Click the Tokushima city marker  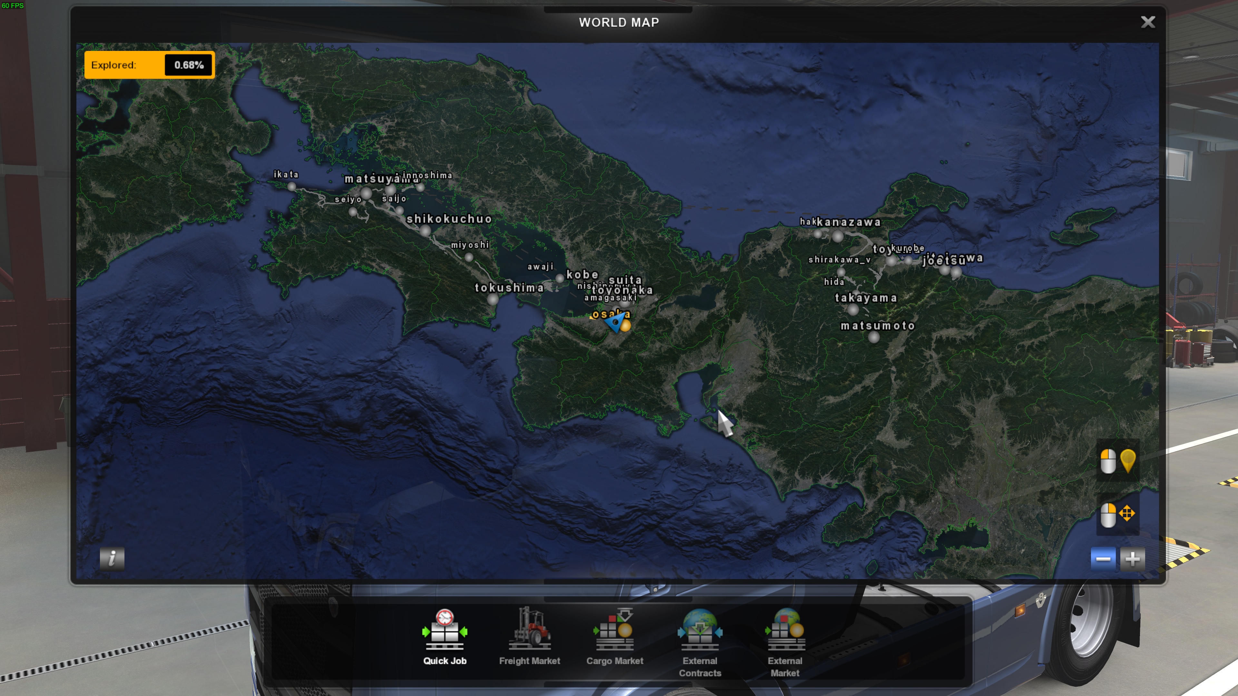pos(493,299)
